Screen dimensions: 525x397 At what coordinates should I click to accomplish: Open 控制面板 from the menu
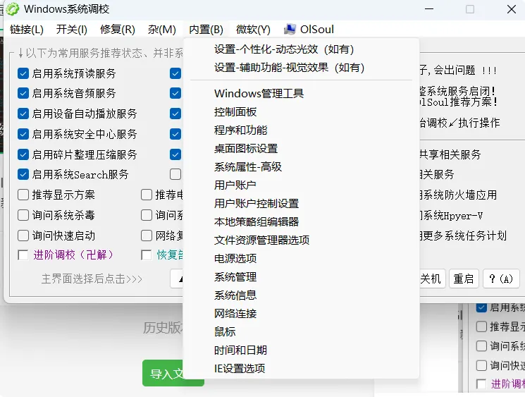(x=302, y=111)
